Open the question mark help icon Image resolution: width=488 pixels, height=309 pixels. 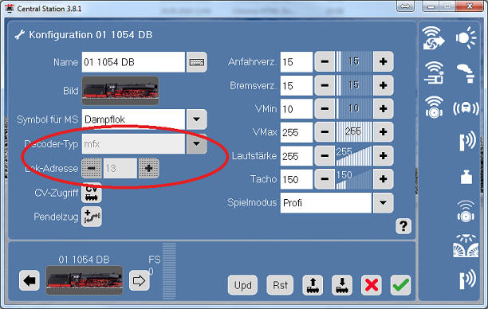pyautogui.click(x=403, y=226)
